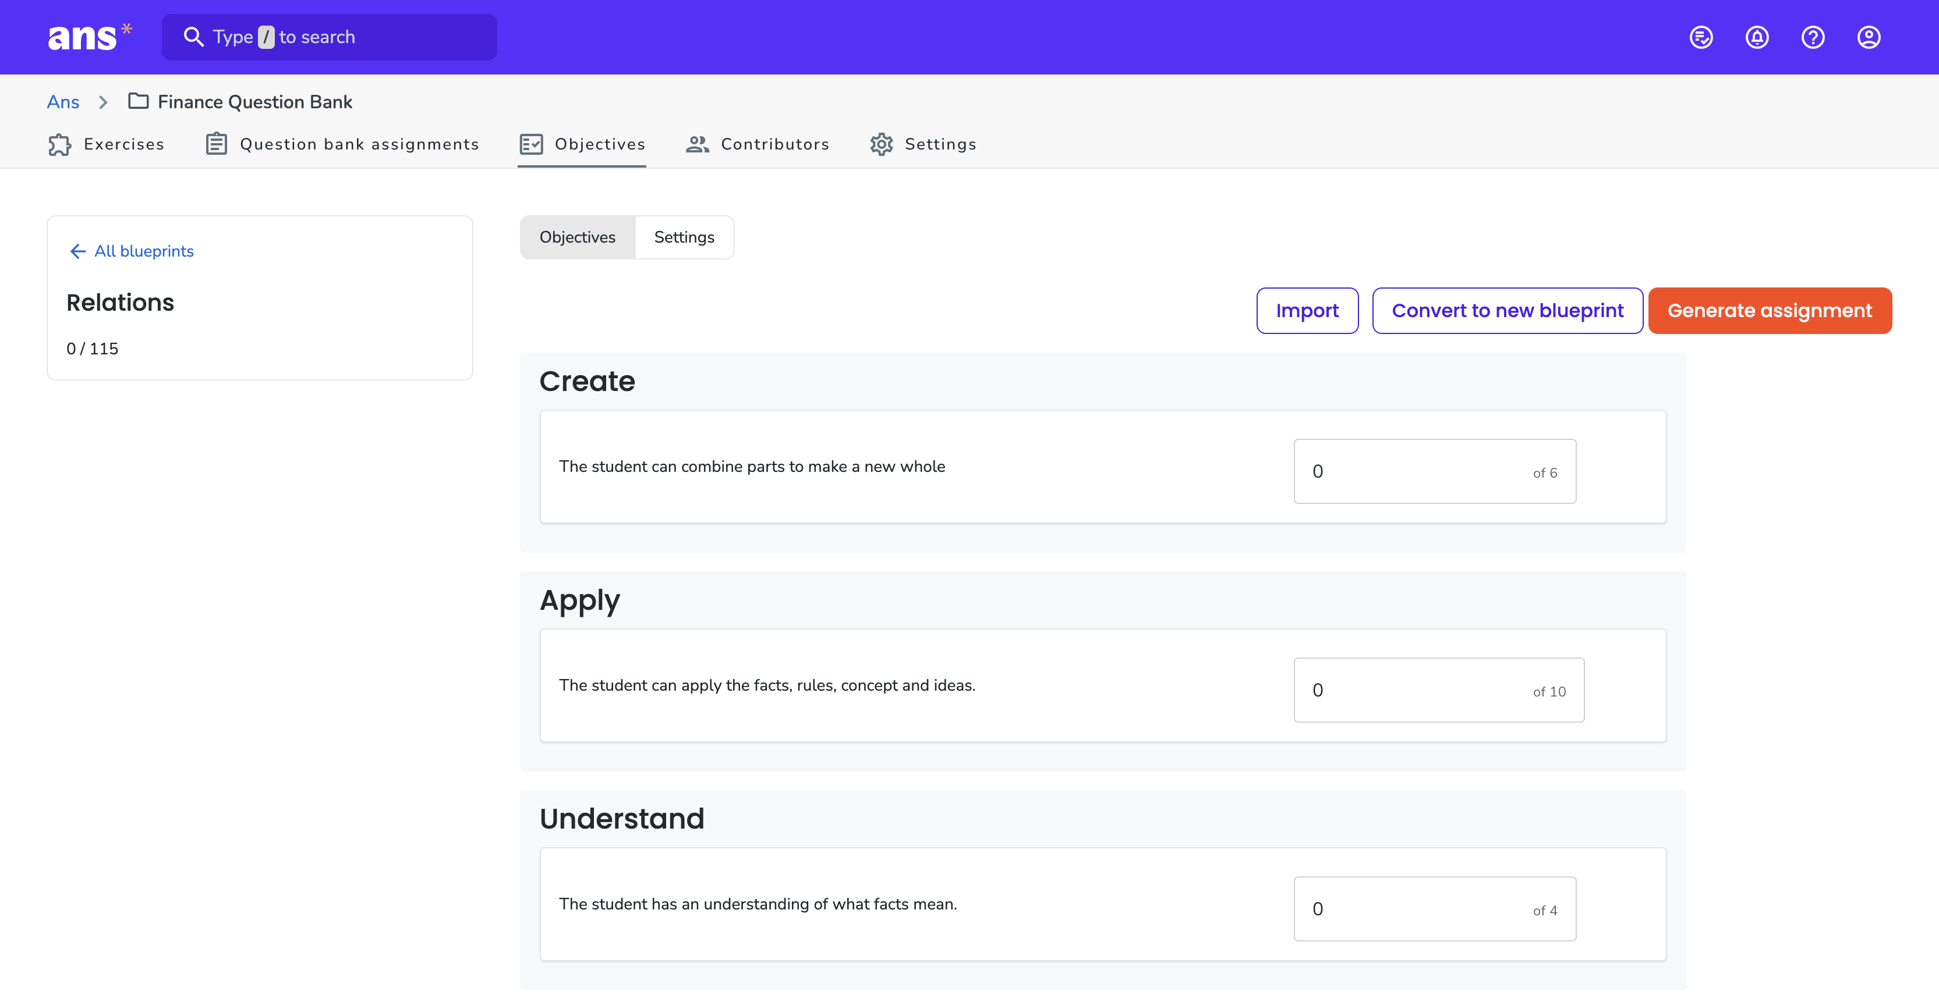Open the help question mark icon
The image size is (1939, 1002).
(x=1813, y=37)
